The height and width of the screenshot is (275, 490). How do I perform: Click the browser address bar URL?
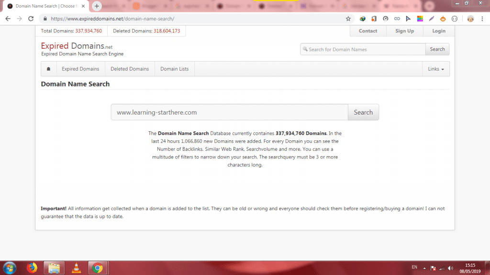pyautogui.click(x=112, y=19)
